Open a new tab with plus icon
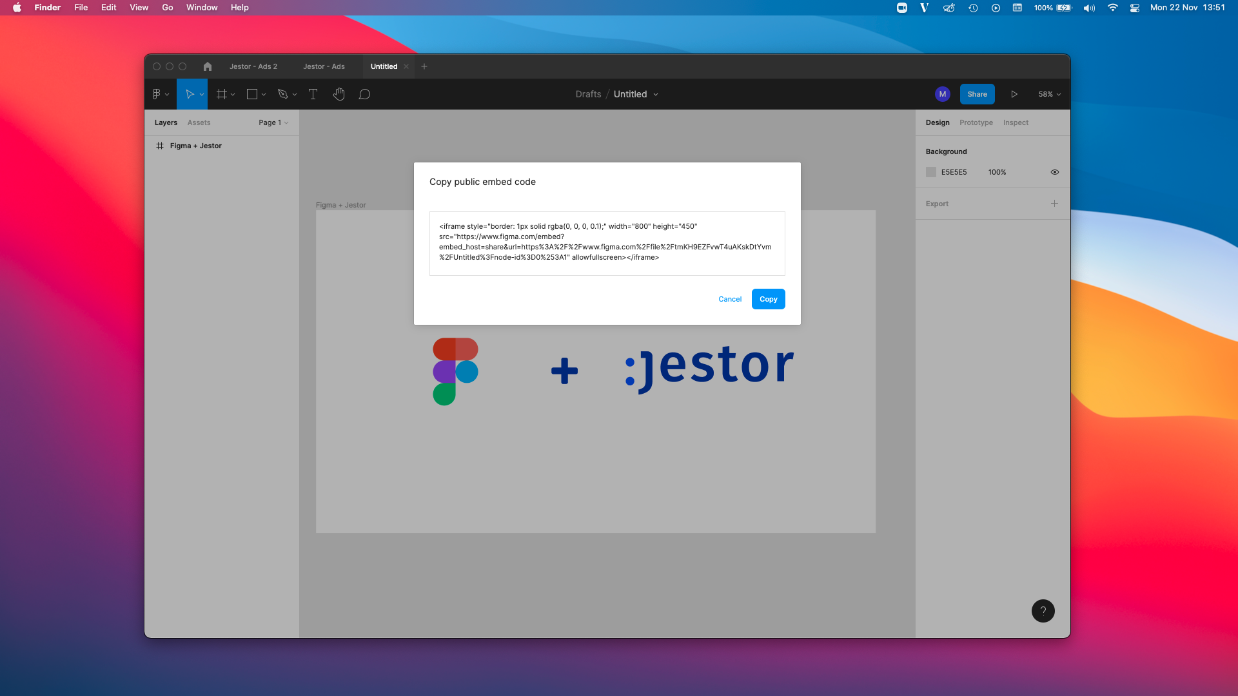The width and height of the screenshot is (1238, 696). (x=424, y=66)
